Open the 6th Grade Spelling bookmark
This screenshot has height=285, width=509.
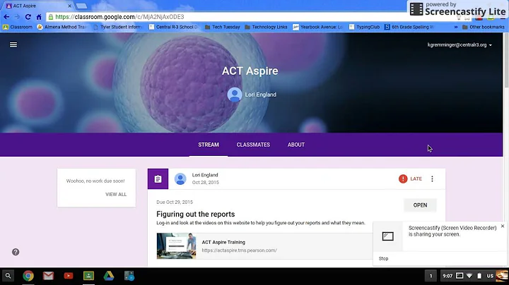pos(409,28)
